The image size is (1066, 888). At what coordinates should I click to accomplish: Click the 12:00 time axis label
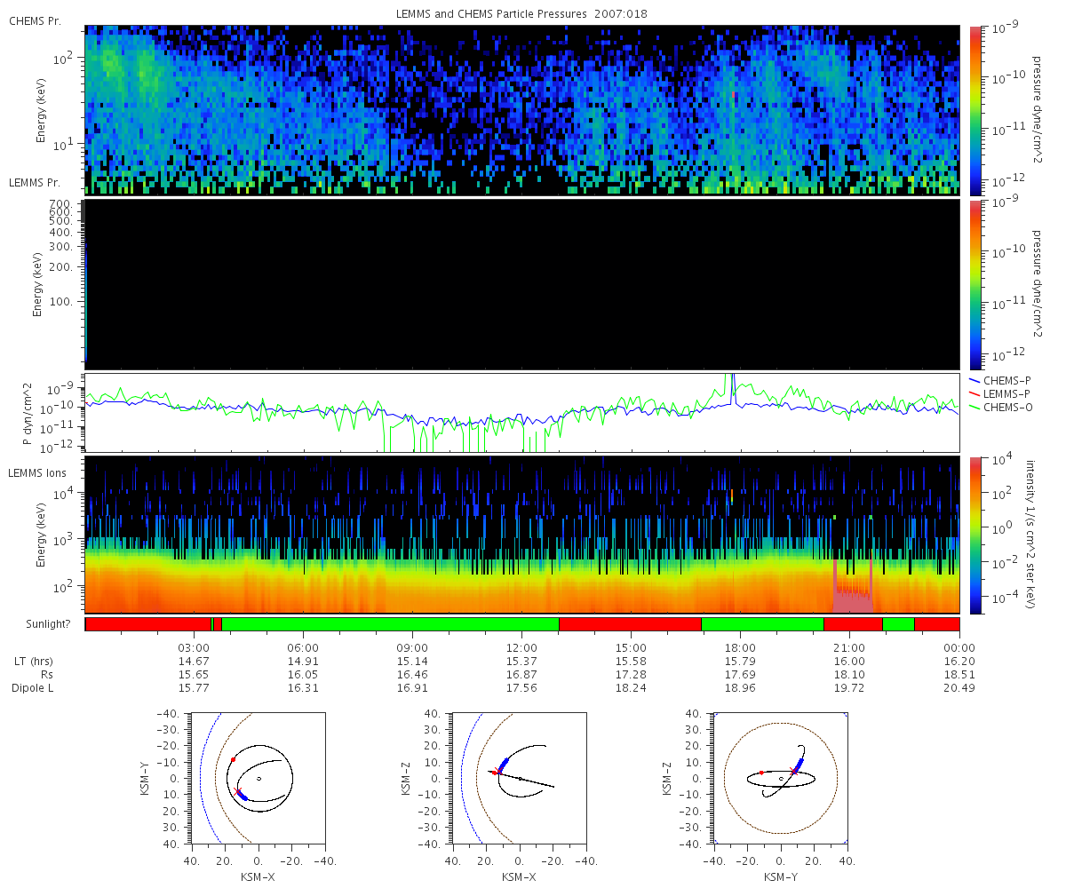(521, 647)
